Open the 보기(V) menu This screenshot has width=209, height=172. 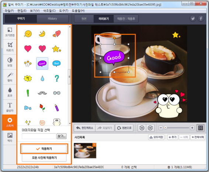coord(35,11)
